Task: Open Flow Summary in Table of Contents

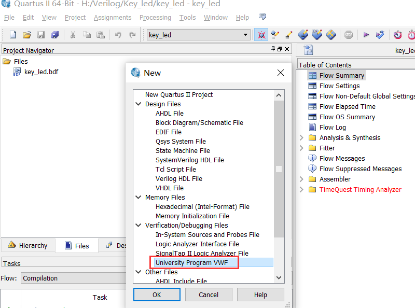Action: 342,75
